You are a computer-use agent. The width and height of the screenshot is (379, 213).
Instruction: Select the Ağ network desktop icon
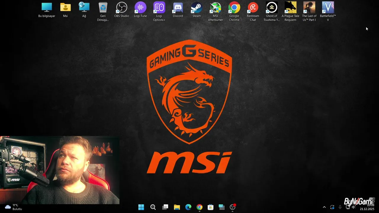click(84, 10)
